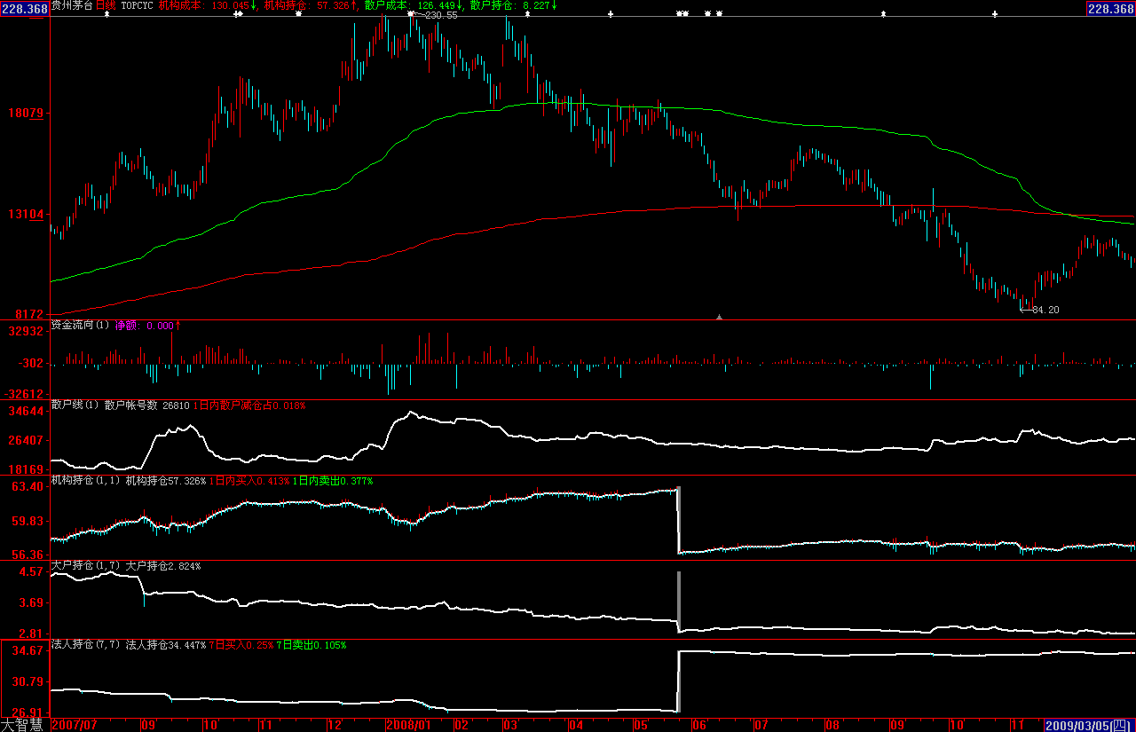Click the info marker above the 230.55 peak

tap(410, 14)
